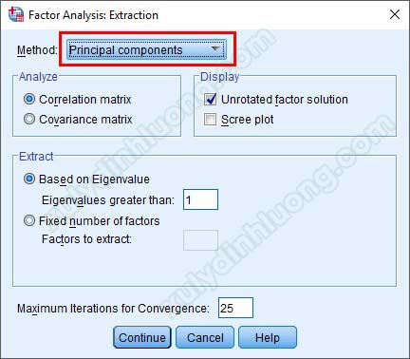Click the Maximum Iterations for Convergence field
This screenshot has width=410, height=359.
(x=235, y=308)
